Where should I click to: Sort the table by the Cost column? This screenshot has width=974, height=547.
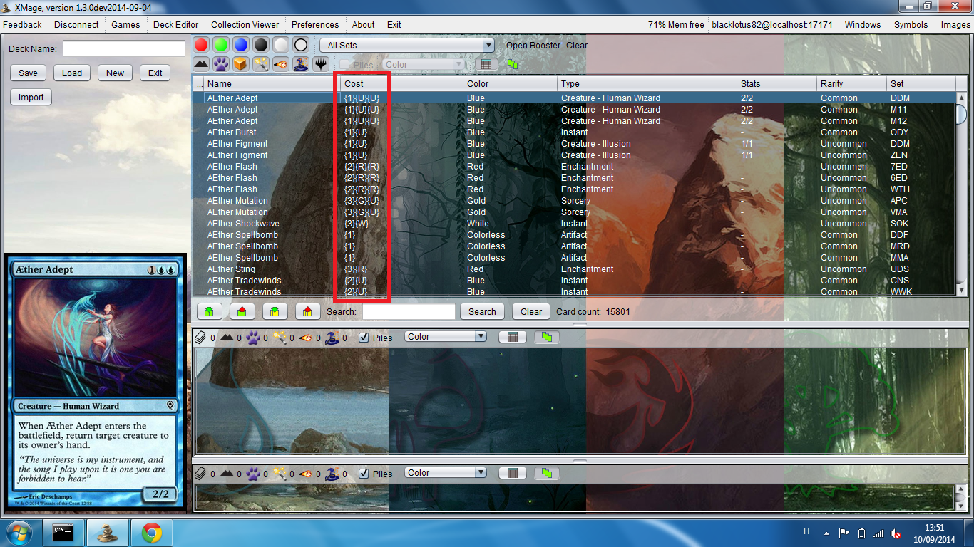click(x=402, y=83)
